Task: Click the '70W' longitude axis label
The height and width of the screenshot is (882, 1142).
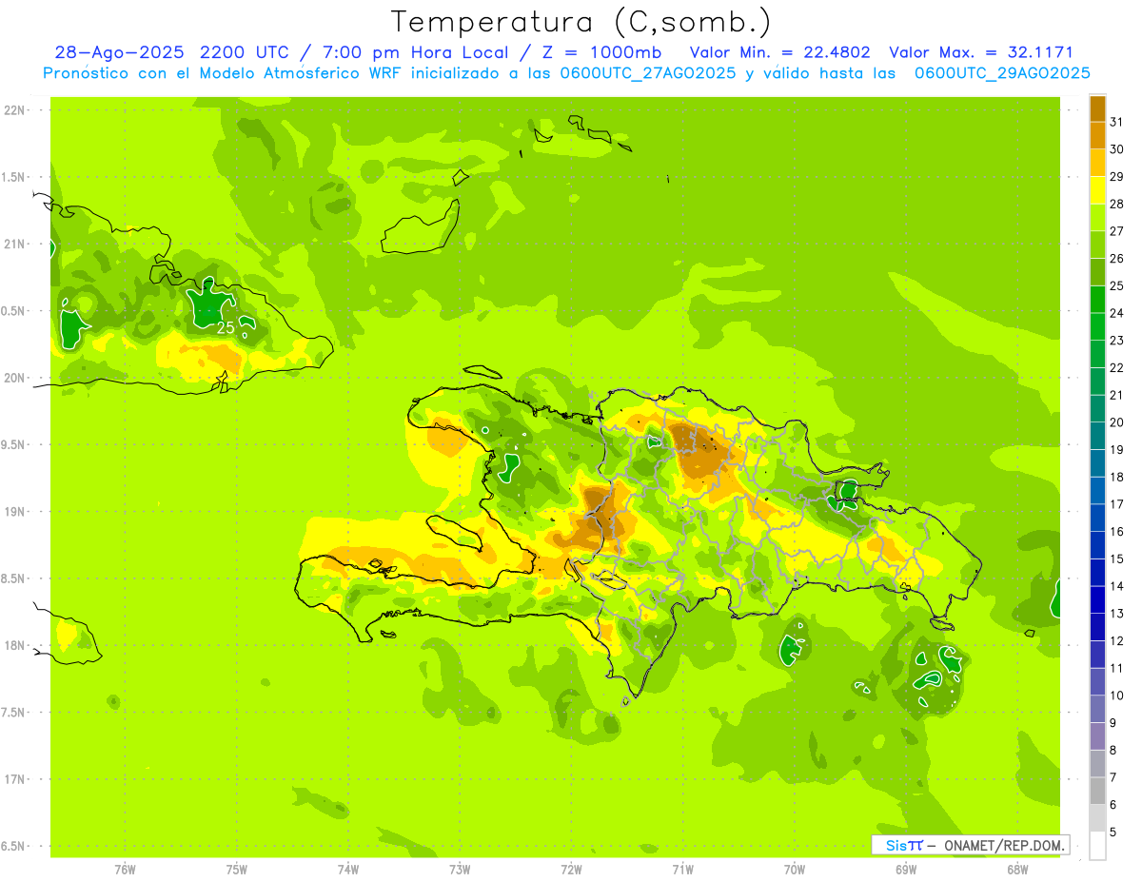Action: click(795, 870)
